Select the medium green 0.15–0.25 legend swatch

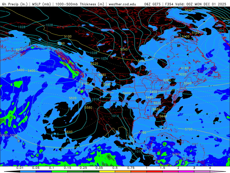point(75,172)
